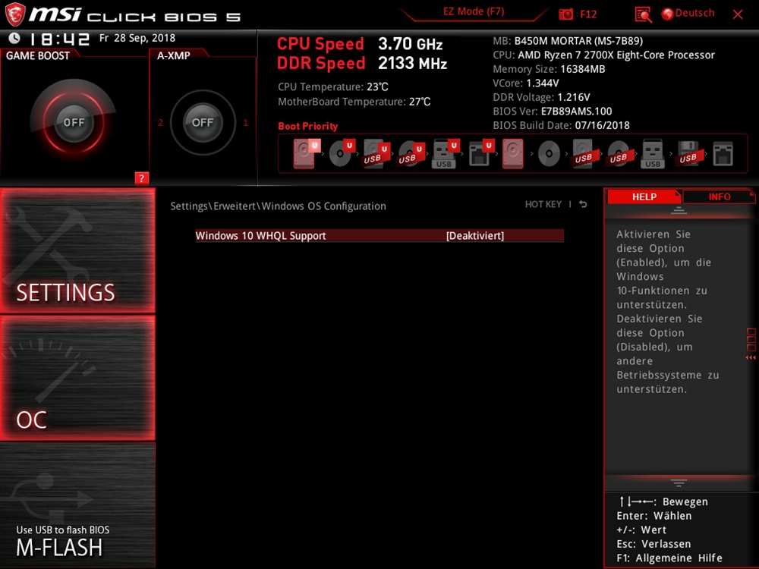Click the Esc: Verlassen hint
This screenshot has height=569, width=759.
point(653,544)
